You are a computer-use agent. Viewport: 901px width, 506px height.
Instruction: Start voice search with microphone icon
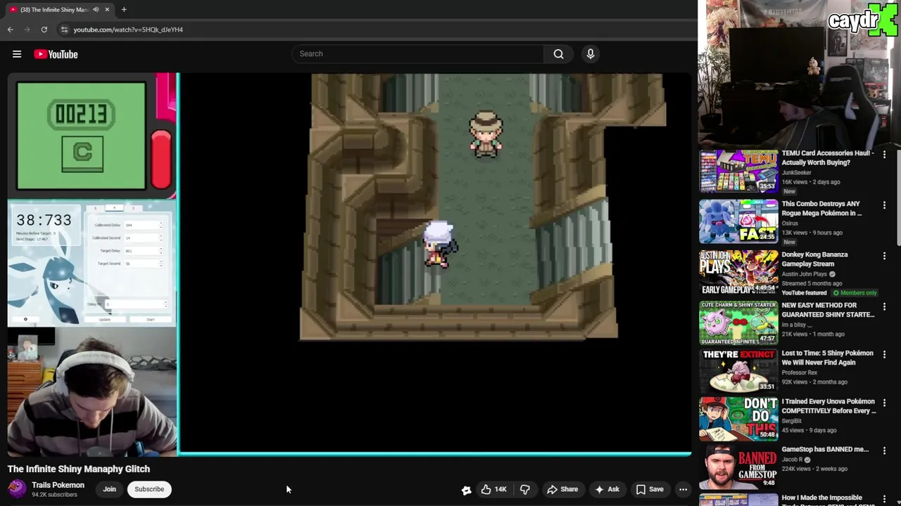(x=591, y=54)
